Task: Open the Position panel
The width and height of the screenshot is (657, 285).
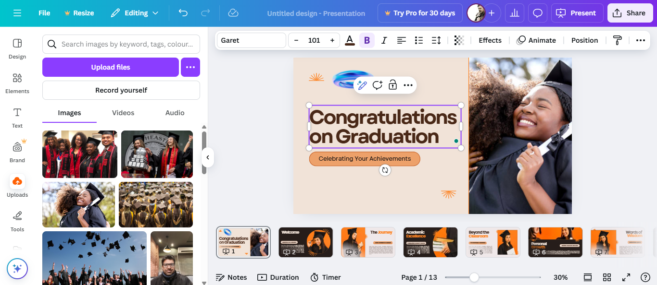Action: tap(584, 40)
